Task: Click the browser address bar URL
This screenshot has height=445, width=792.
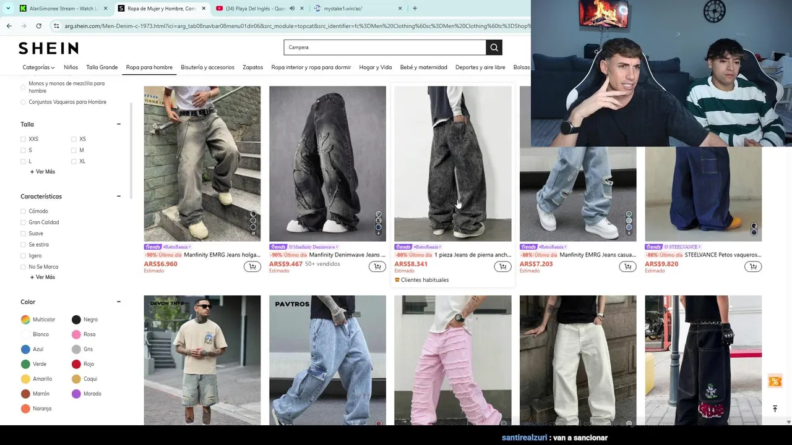Action: [297, 26]
